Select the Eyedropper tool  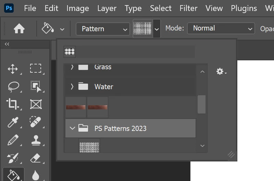(x=13, y=122)
